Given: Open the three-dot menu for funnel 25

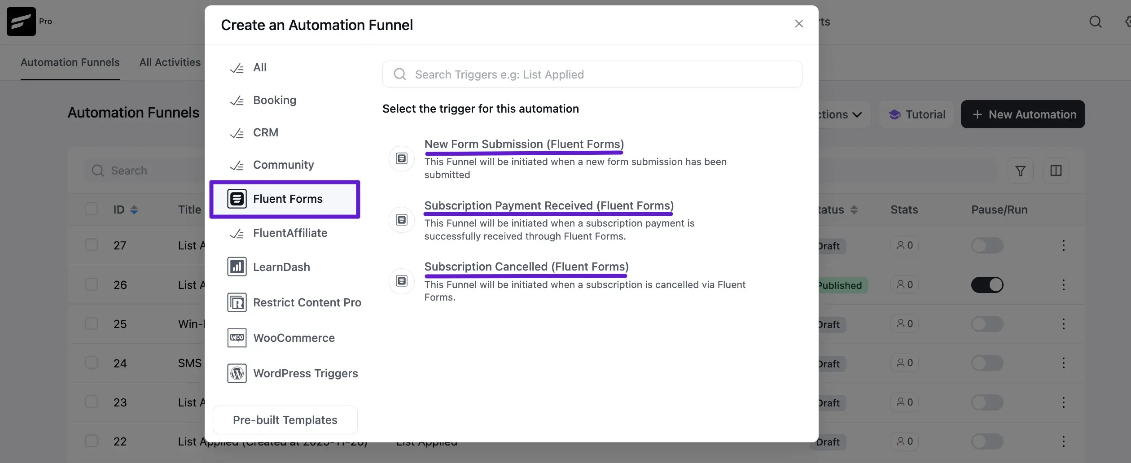Looking at the screenshot, I should [x=1063, y=324].
